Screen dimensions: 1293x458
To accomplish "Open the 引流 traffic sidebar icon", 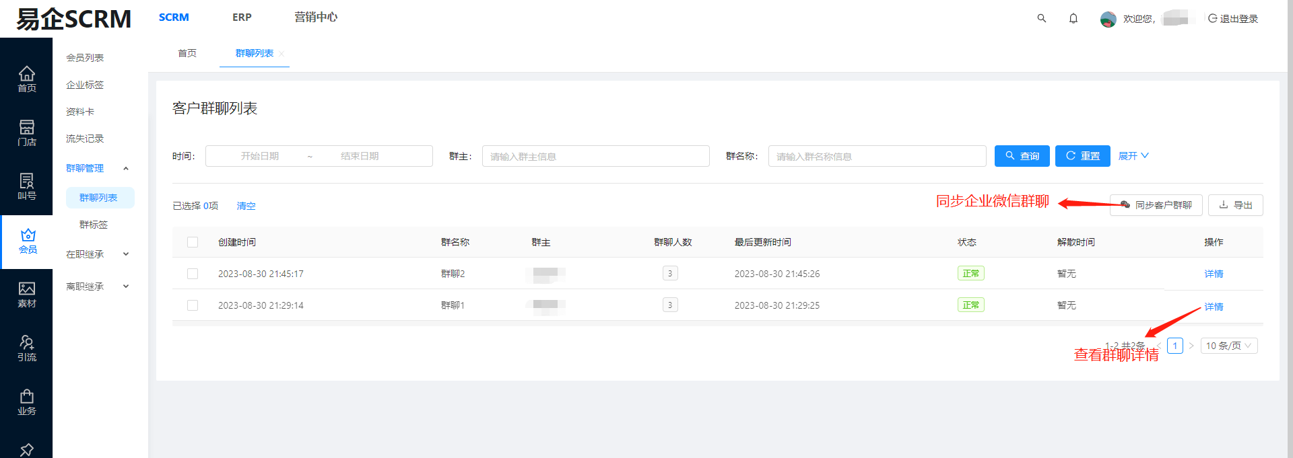I will tap(26, 348).
